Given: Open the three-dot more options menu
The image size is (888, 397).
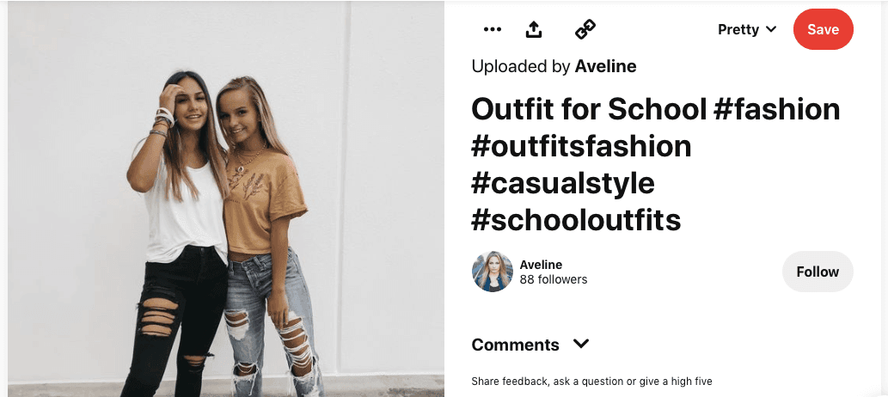Looking at the screenshot, I should [x=492, y=29].
